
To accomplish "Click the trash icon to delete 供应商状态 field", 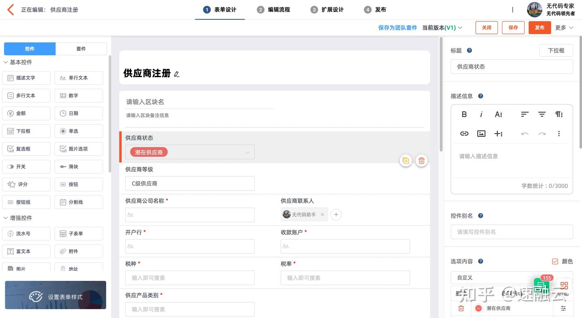I will 421,160.
